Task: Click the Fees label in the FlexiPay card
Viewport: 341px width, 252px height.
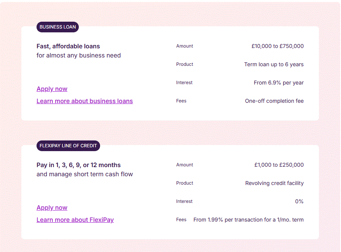Action: pyautogui.click(x=181, y=220)
